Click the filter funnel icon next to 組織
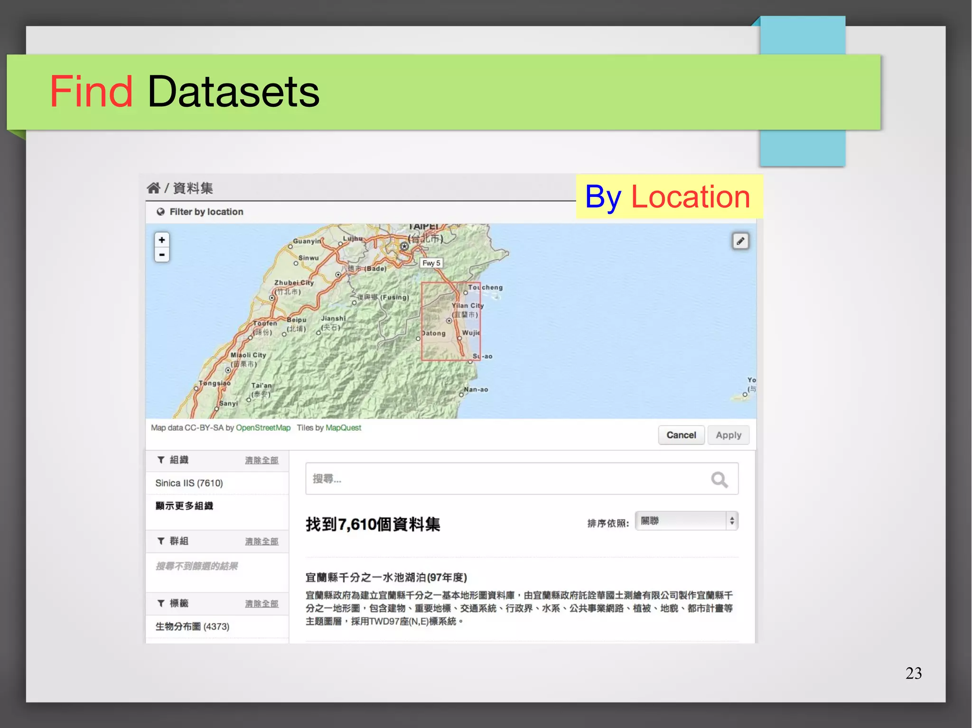 pyautogui.click(x=161, y=460)
